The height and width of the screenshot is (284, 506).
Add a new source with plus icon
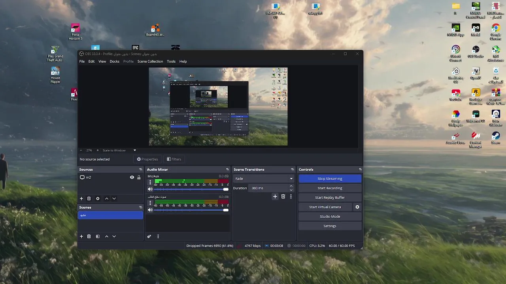point(81,198)
